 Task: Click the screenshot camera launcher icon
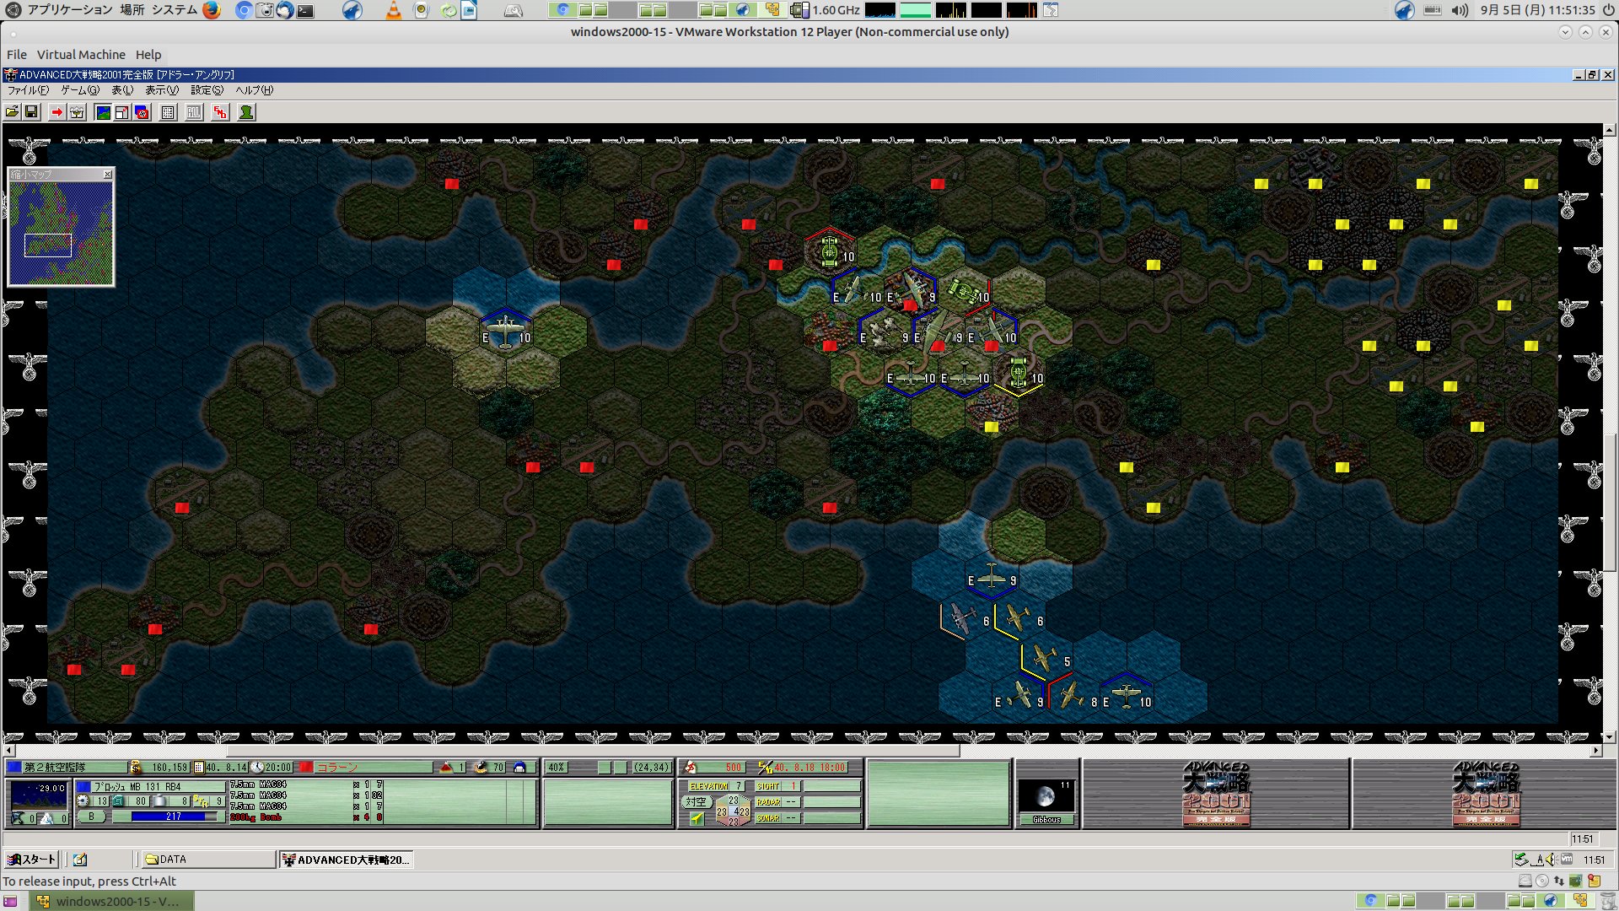(x=266, y=10)
